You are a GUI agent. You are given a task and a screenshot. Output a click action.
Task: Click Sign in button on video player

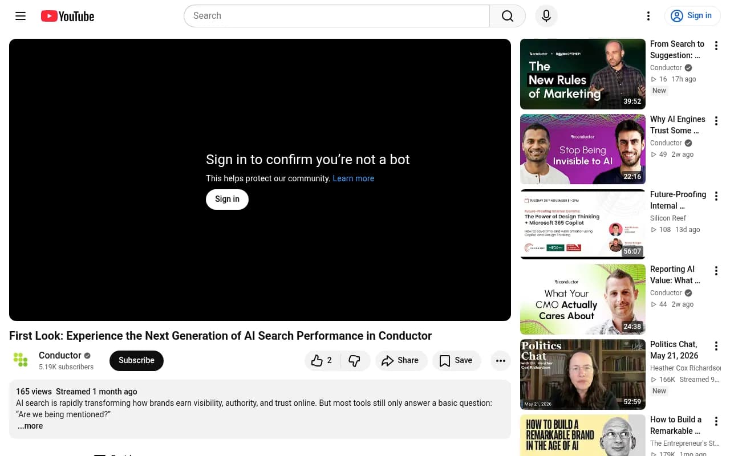tap(227, 199)
